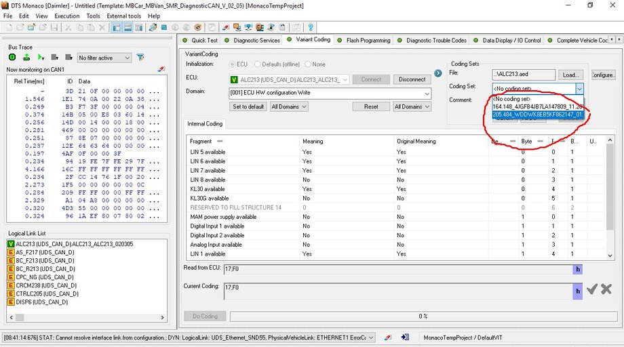Screen dimensions: 624x347
Task: Click the red connector icon in status bar
Action: 387,338
